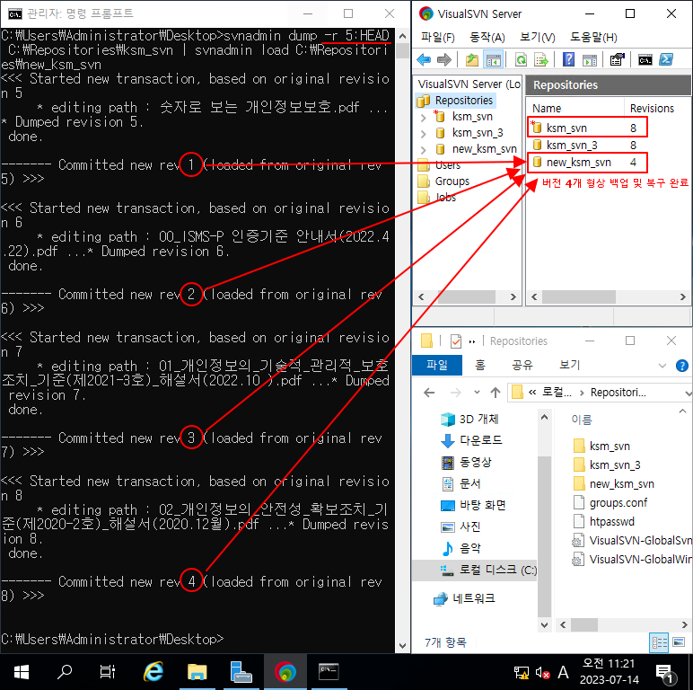Expand the File Explorer ribbon chevron
The height and width of the screenshot is (690, 693).
click(x=662, y=366)
